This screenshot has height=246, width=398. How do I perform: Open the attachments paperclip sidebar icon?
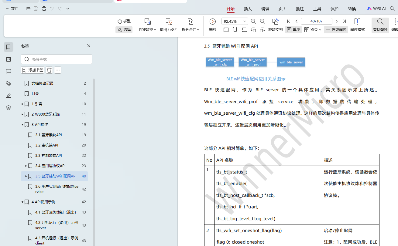pyautogui.click(x=9, y=83)
